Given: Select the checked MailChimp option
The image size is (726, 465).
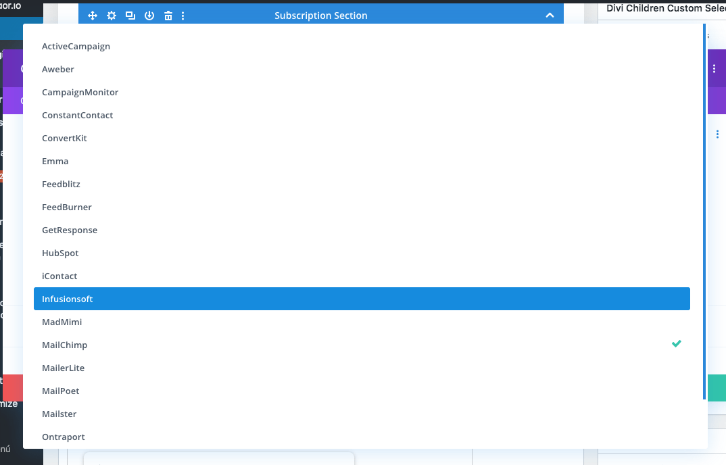Looking at the screenshot, I should tap(362, 345).
